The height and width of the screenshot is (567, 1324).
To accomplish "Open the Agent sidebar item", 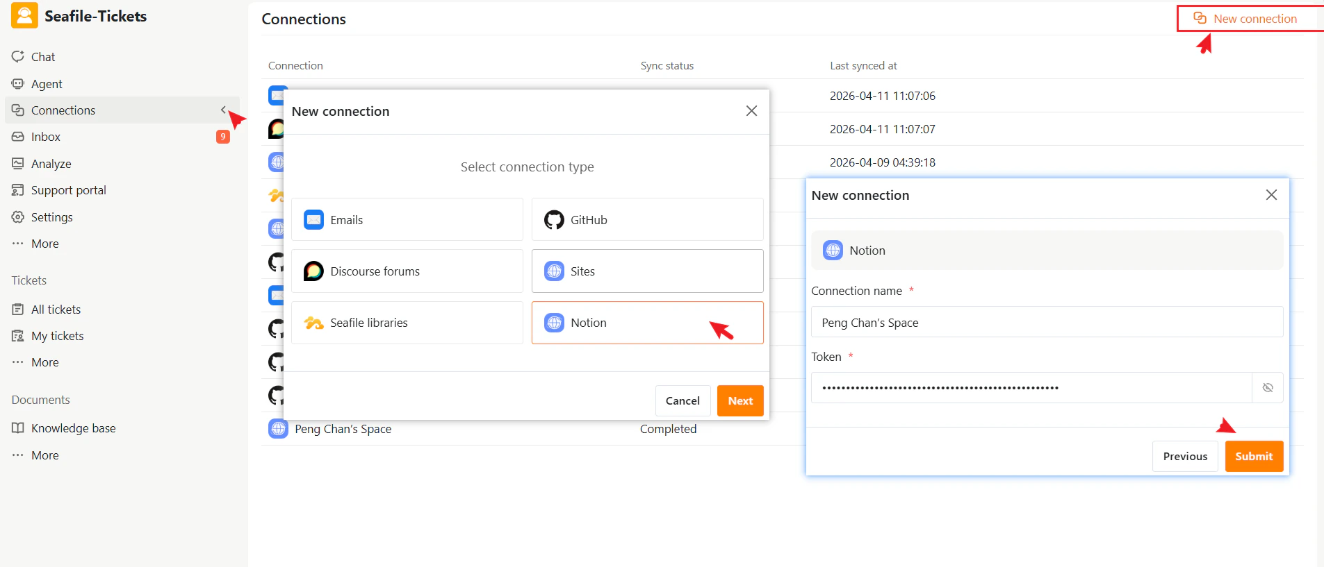I will coord(122,84).
